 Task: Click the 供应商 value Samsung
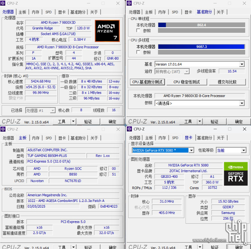[x=228, y=213]
